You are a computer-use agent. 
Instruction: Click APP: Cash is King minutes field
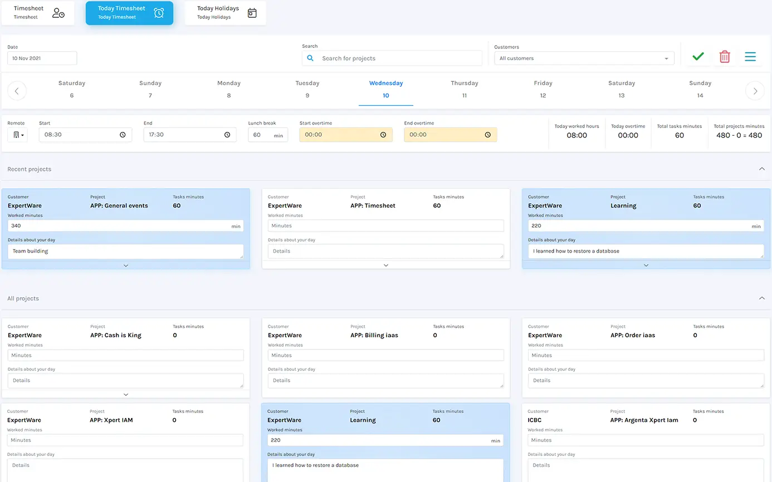click(126, 355)
